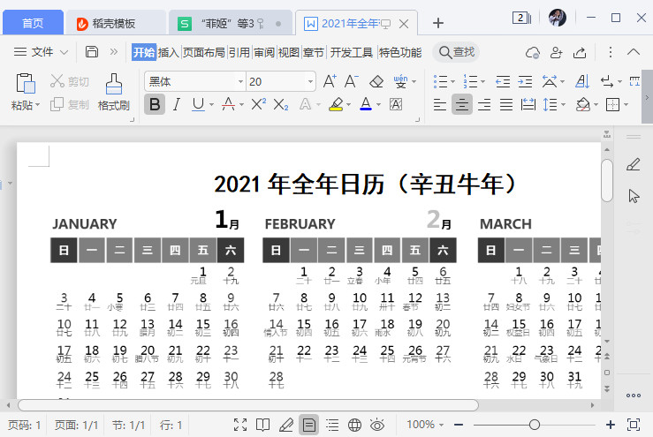Open a new tab with plus button
The width and height of the screenshot is (653, 437).
pos(437,23)
